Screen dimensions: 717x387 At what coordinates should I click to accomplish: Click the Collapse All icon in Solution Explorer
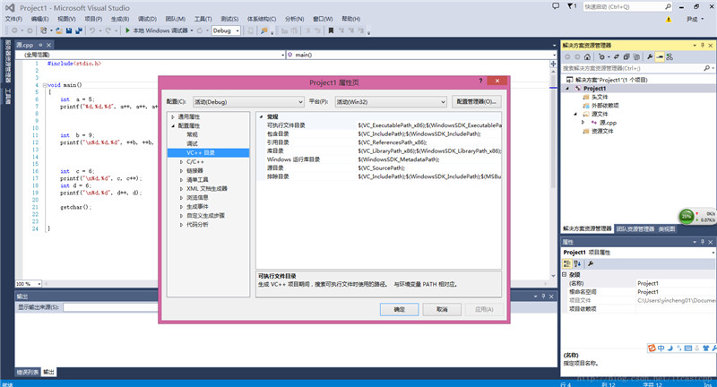pos(627,56)
